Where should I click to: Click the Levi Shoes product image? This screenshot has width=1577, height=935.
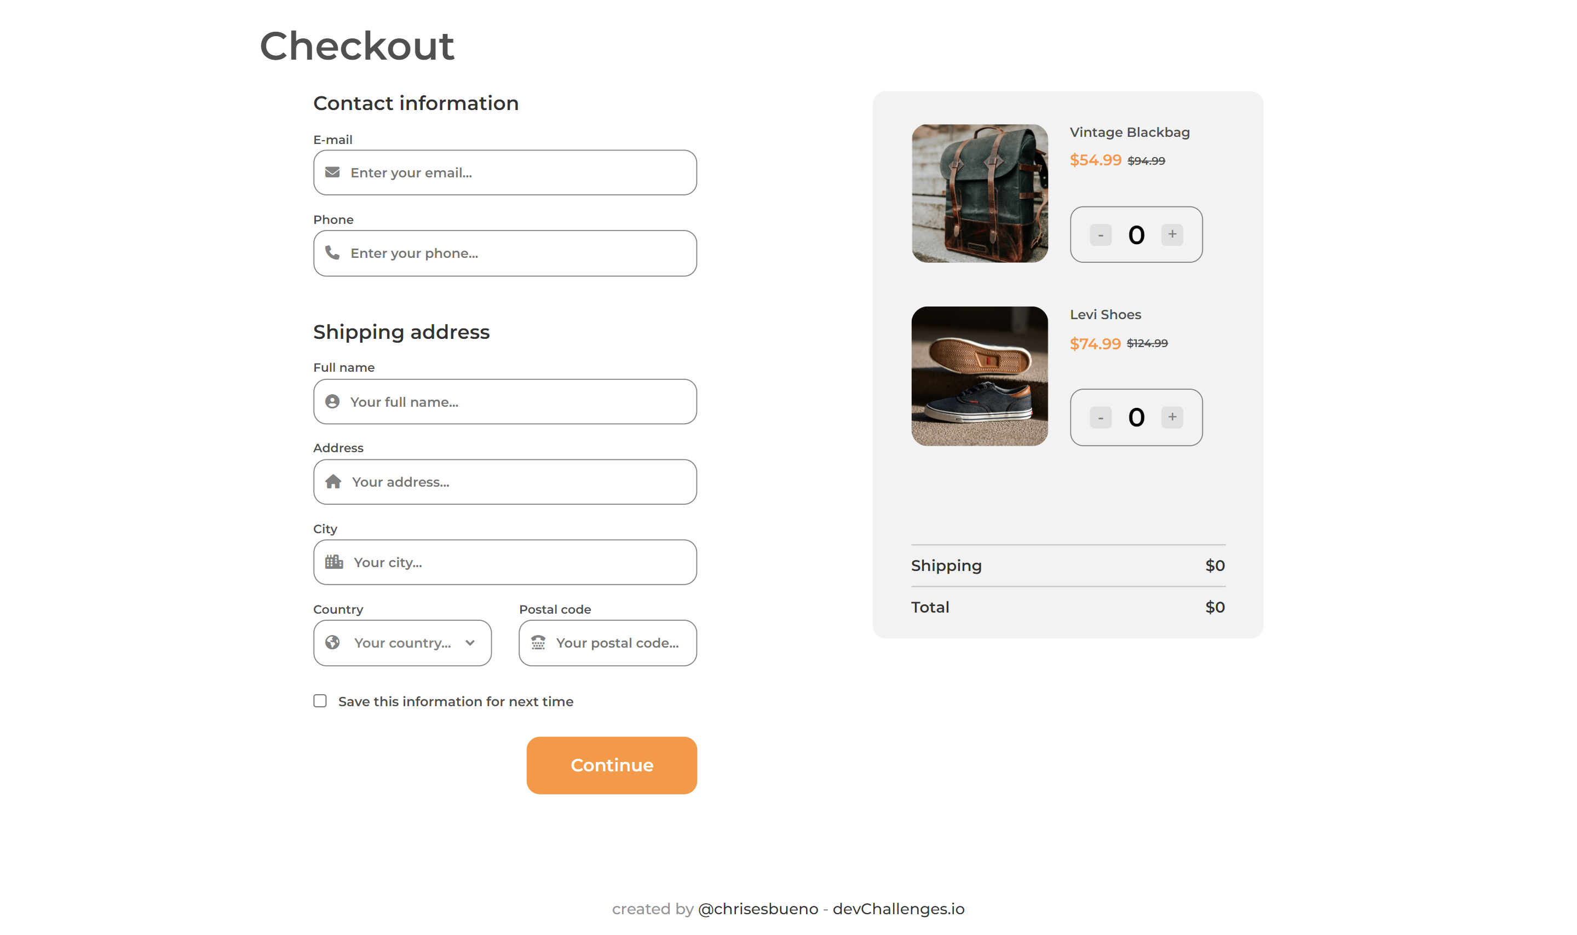point(980,376)
